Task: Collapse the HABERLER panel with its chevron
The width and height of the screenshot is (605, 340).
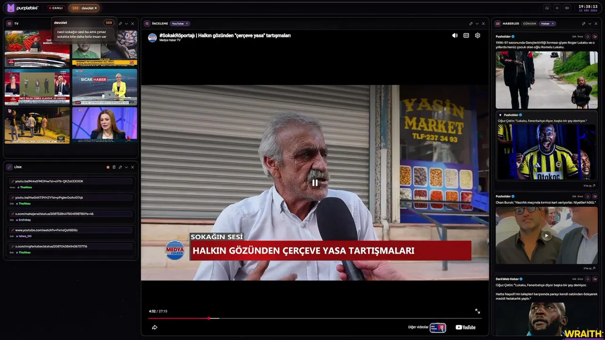Action: click(589, 24)
